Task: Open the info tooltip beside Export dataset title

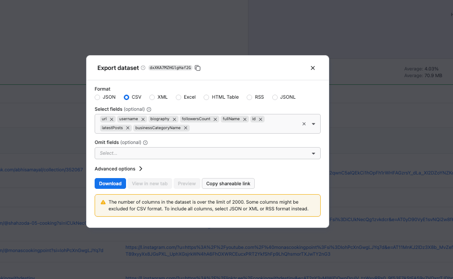Action: click(x=143, y=68)
